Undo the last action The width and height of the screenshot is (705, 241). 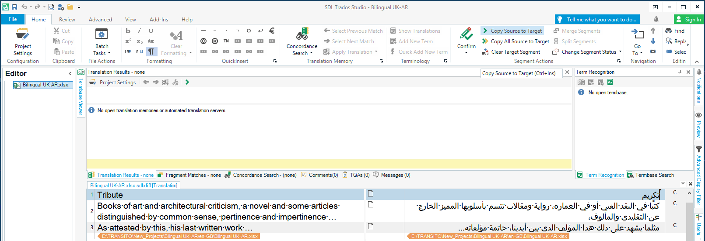pos(24,7)
